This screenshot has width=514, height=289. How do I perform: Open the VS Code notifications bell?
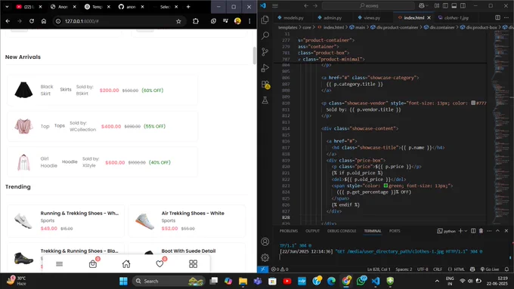tap(506, 269)
